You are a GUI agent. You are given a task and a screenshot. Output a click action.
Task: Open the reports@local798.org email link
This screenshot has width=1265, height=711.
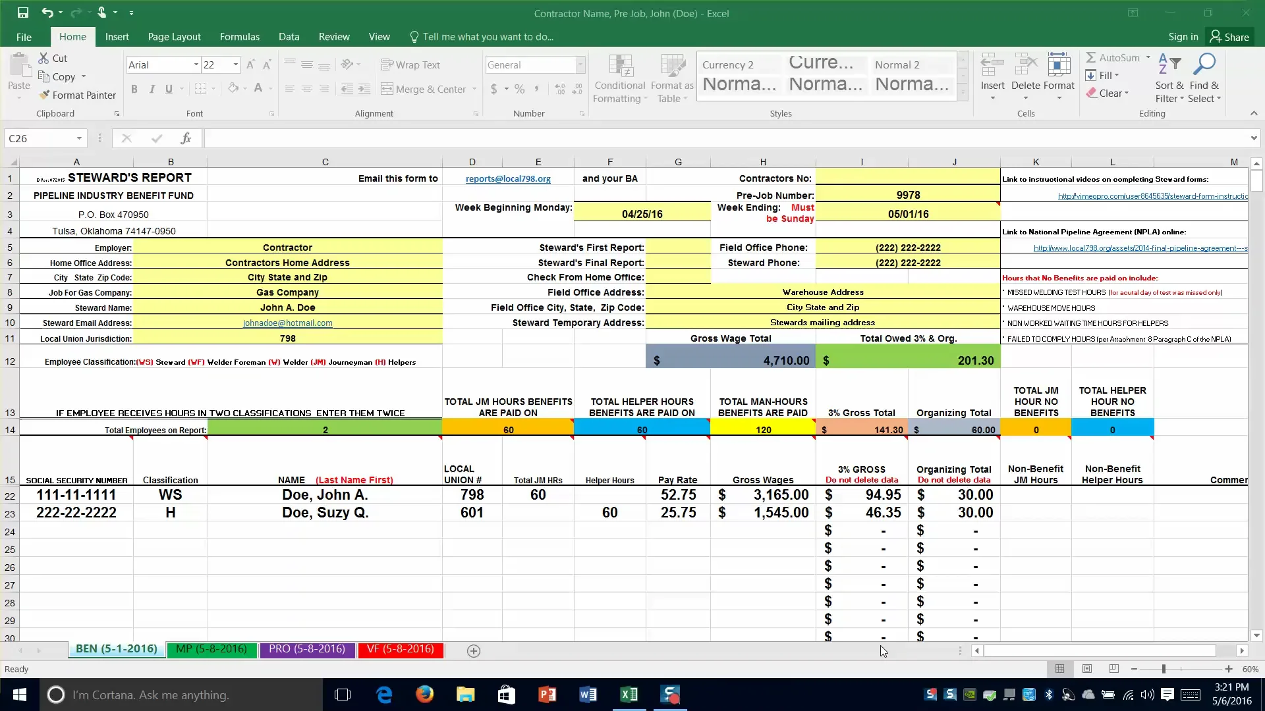(508, 178)
